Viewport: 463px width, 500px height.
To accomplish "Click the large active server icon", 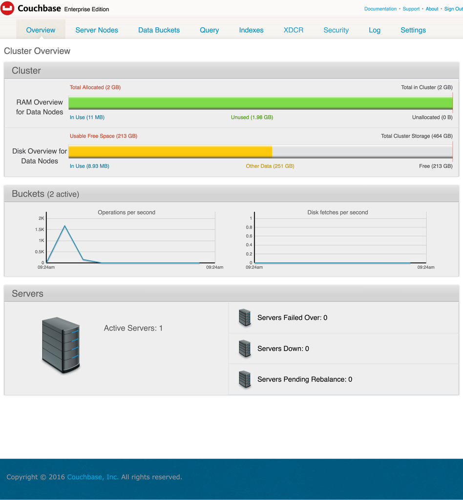I will pyautogui.click(x=61, y=345).
